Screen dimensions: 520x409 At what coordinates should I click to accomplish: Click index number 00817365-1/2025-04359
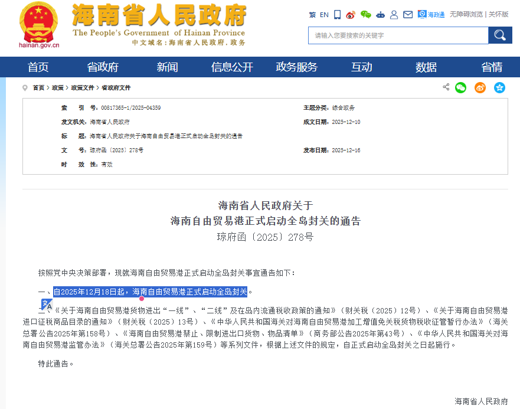131,108
